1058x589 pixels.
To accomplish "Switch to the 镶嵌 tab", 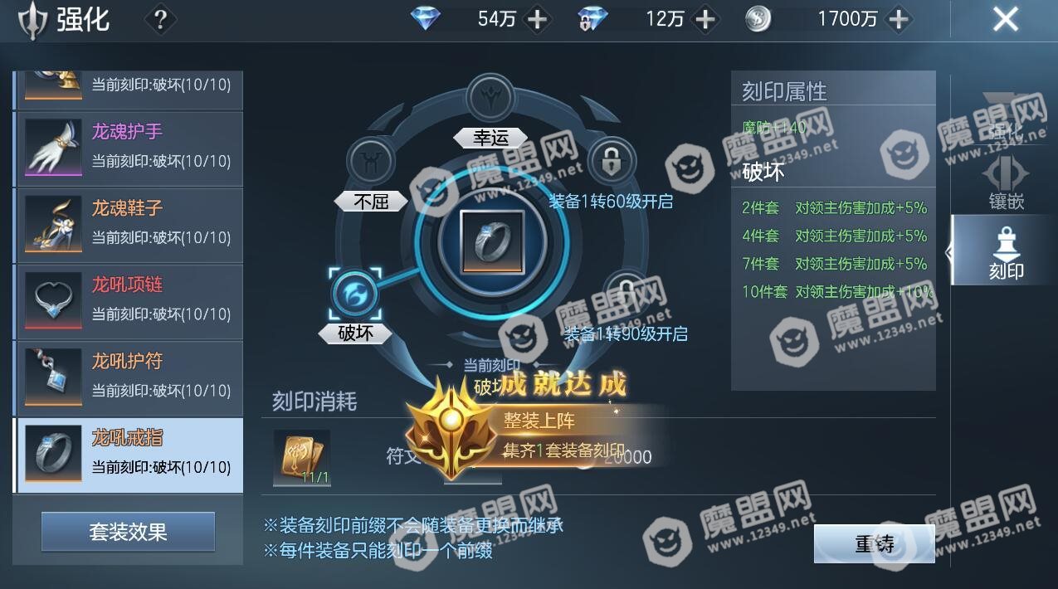I will tap(1006, 182).
